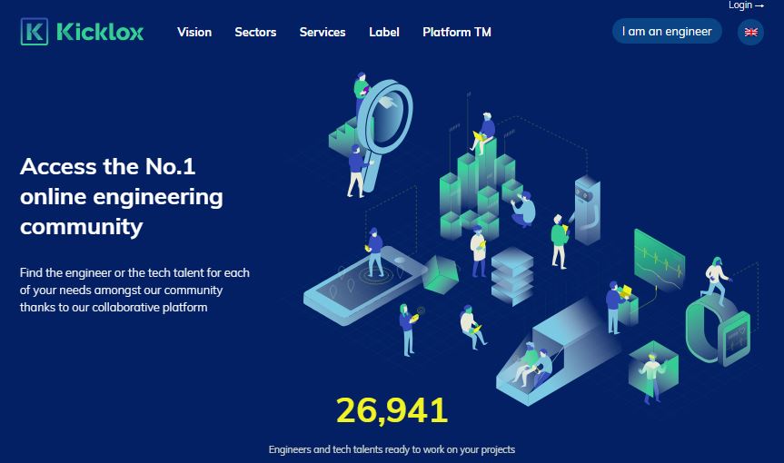Open the Platform TM menu item
Screen dimensions: 784x463
457,32
